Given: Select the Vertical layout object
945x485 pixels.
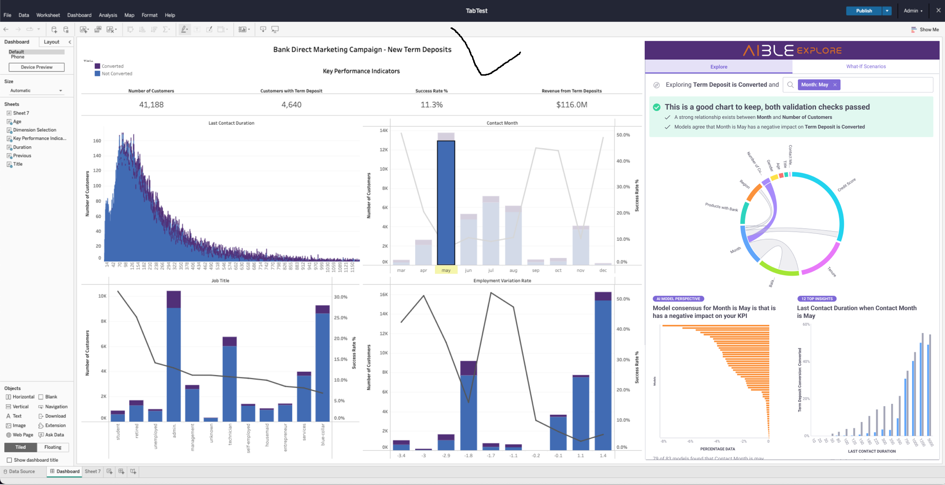Looking at the screenshot, I should coord(17,407).
